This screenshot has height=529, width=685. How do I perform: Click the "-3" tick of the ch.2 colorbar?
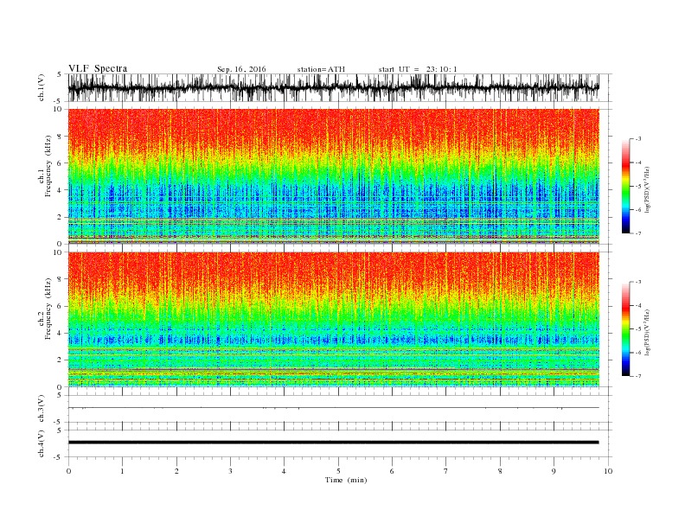coord(638,282)
